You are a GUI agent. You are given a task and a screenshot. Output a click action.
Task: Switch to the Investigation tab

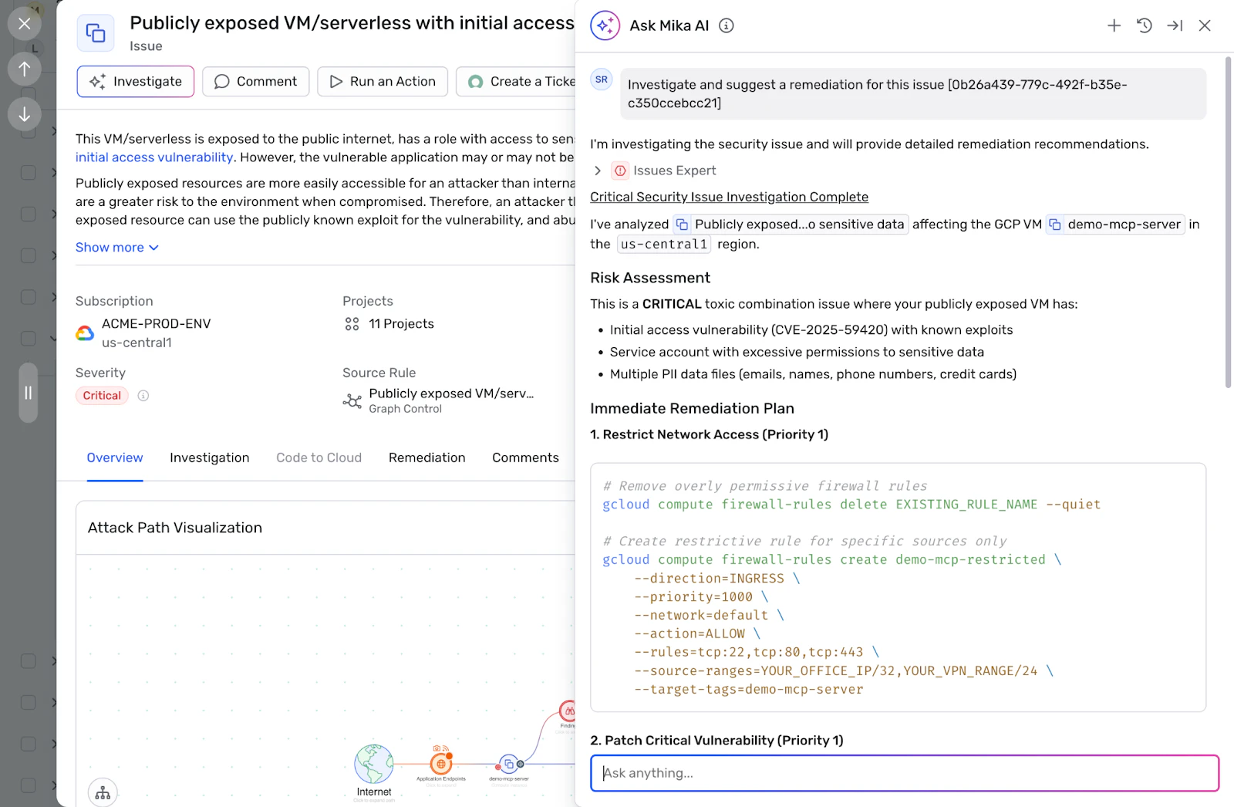coord(210,458)
